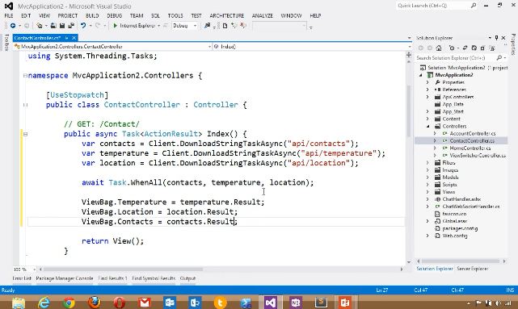This screenshot has width=518, height=309.
Task: Expand the Views folder node
Action: pos(427,192)
